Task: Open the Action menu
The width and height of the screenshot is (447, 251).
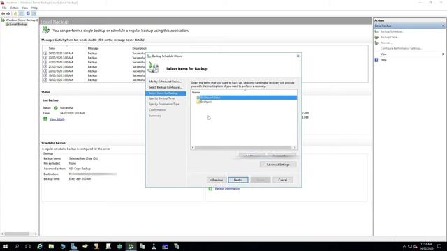Action: pyautogui.click(x=14, y=8)
